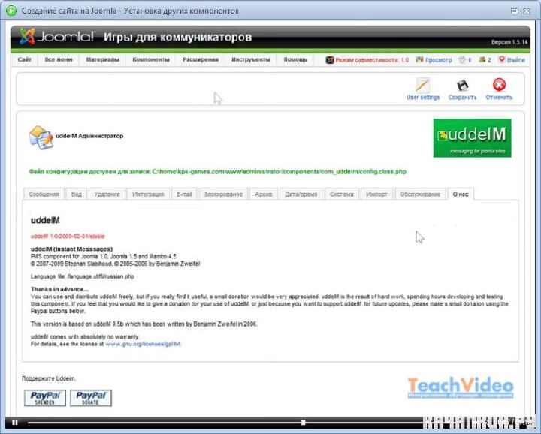Click the PayPal Spenden button
541x434 pixels.
(45, 398)
